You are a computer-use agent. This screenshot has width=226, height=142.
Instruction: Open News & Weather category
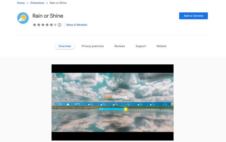[77, 25]
